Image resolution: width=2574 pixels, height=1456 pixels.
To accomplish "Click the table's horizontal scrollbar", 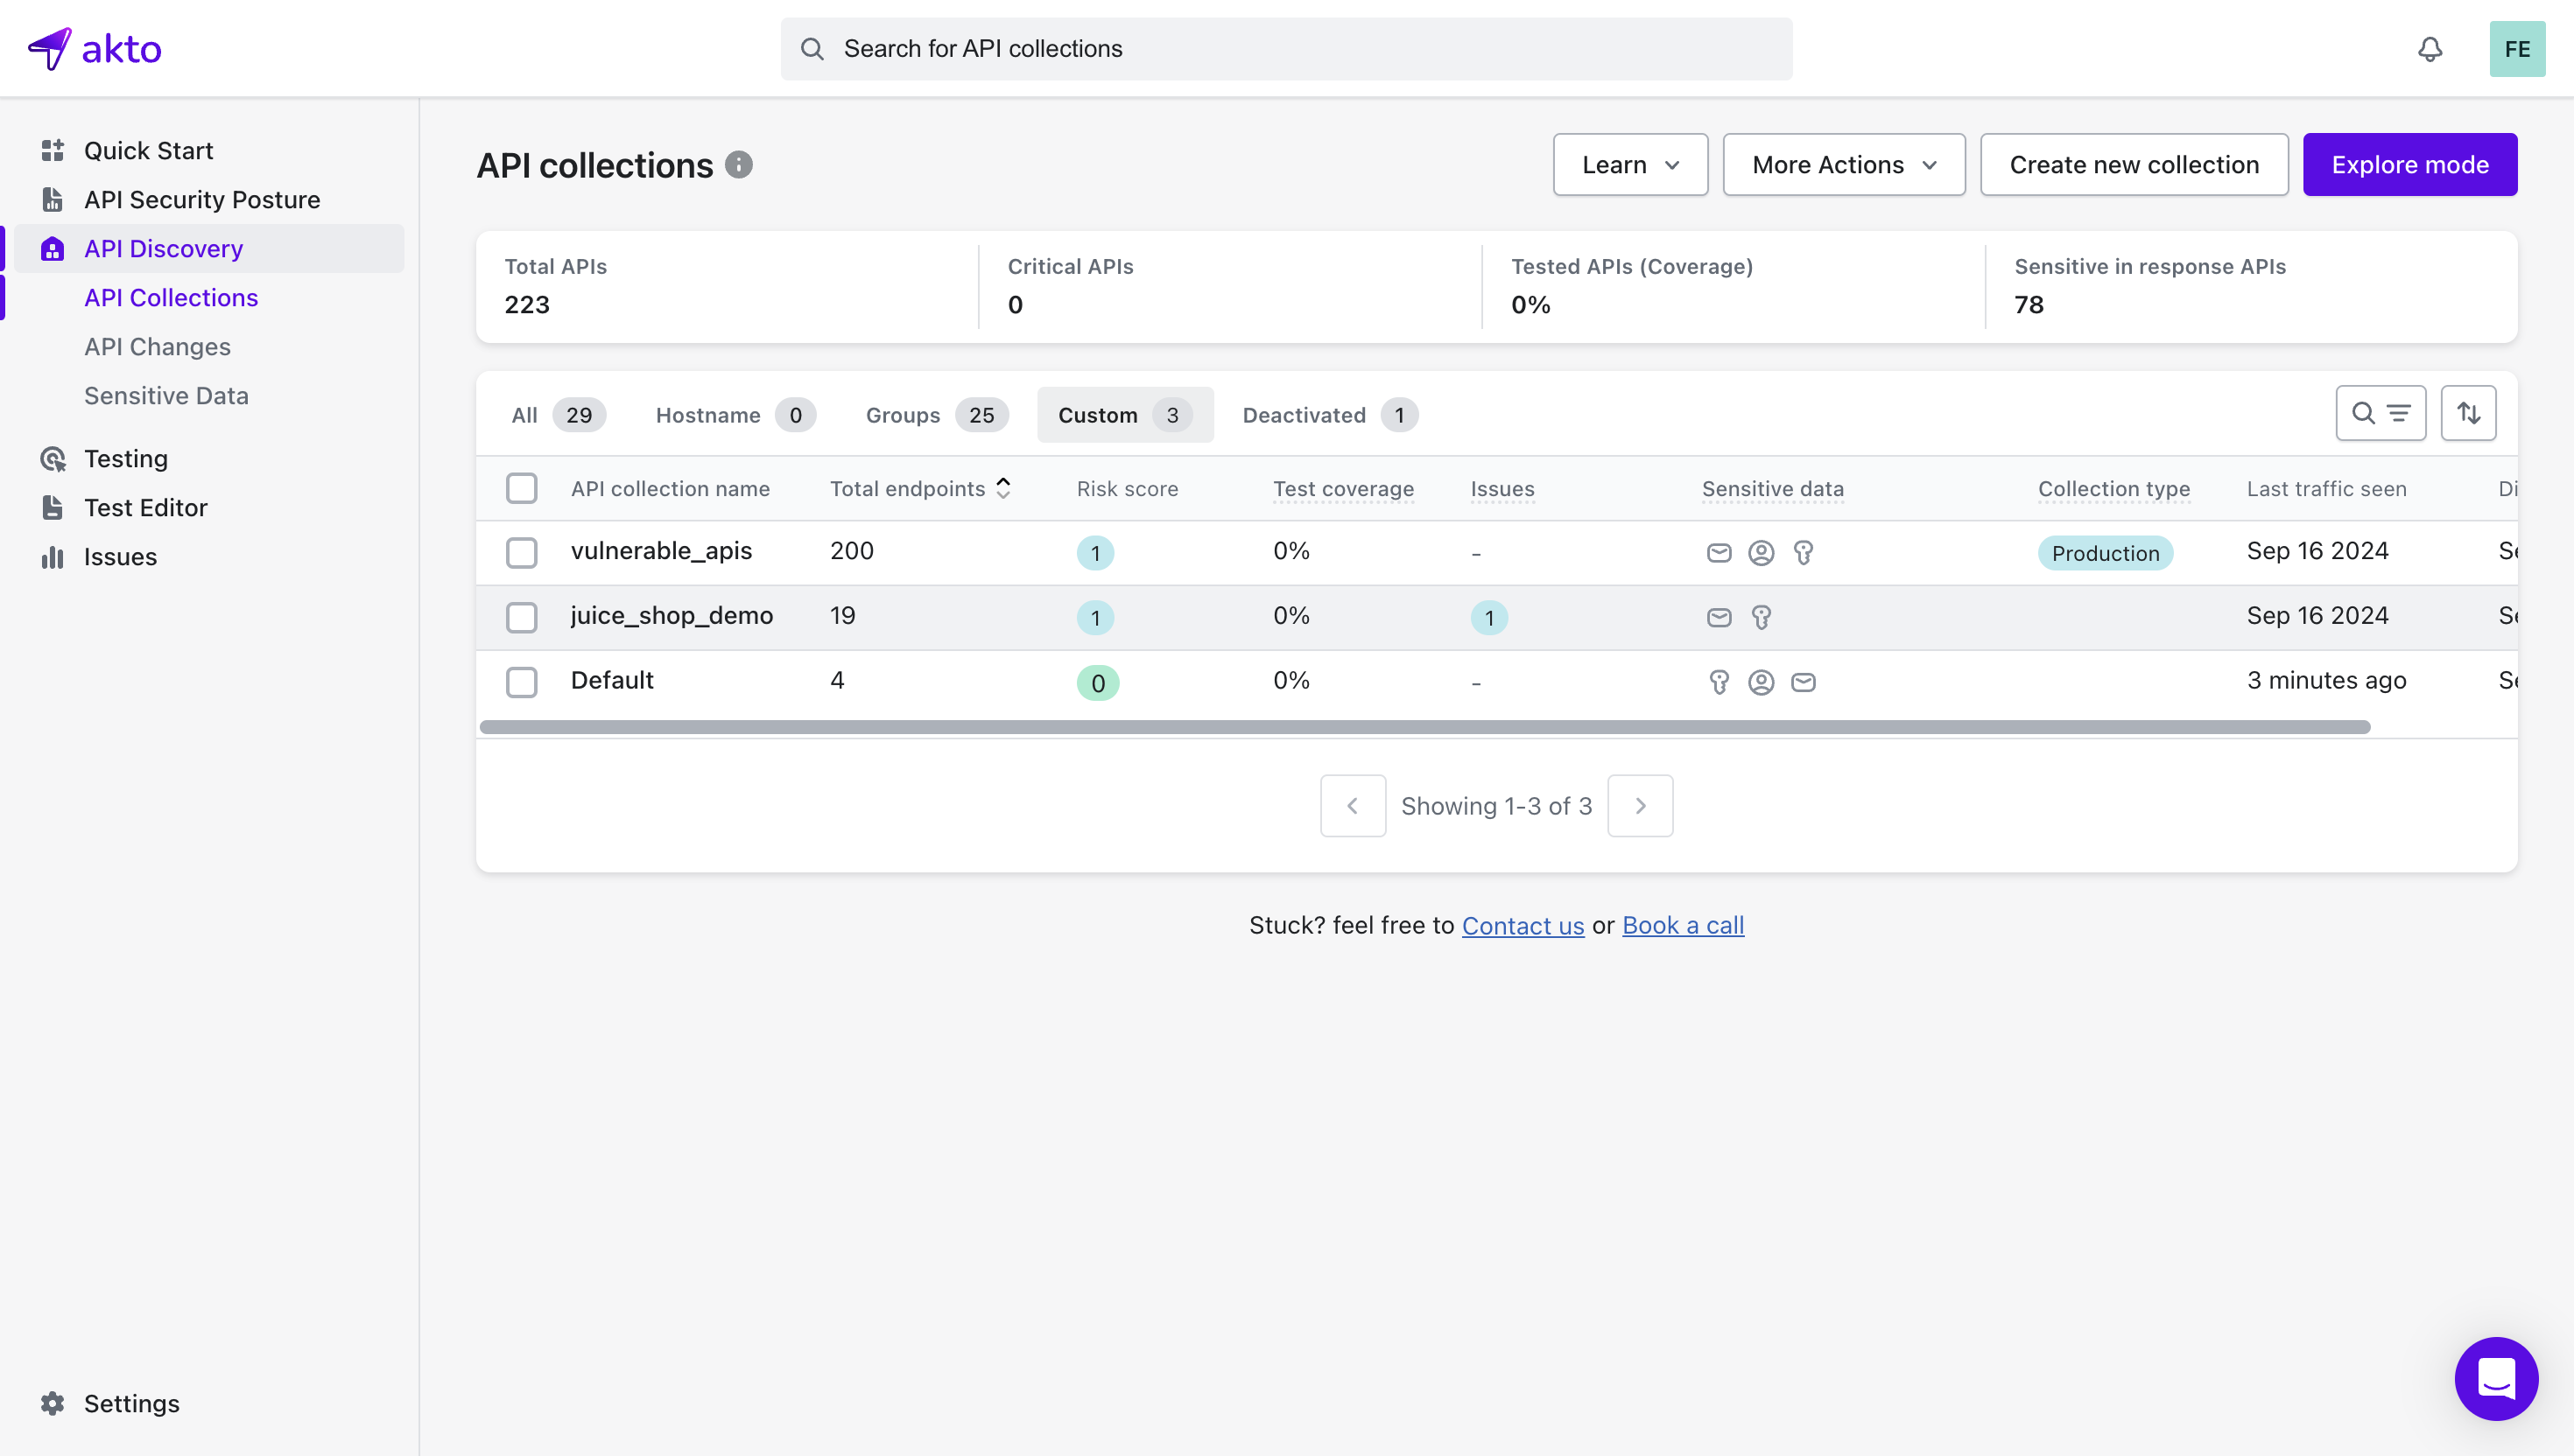I will [x=1424, y=727].
